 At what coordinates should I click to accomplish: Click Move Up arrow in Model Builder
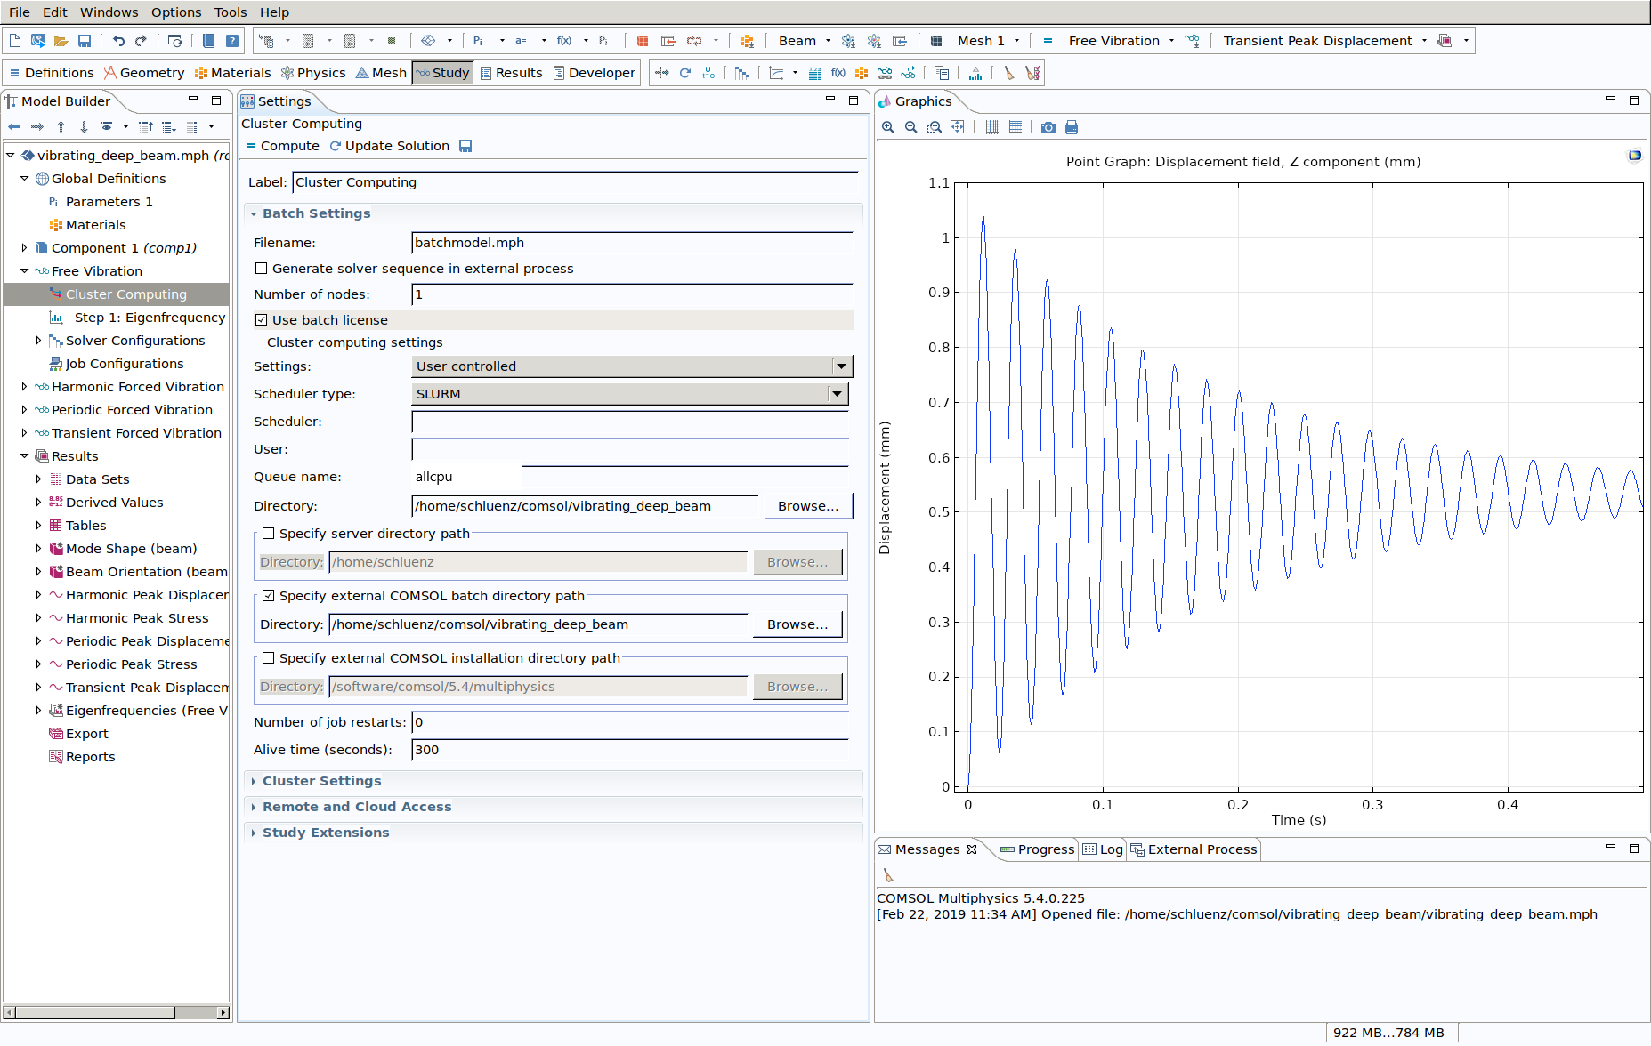pos(61,127)
